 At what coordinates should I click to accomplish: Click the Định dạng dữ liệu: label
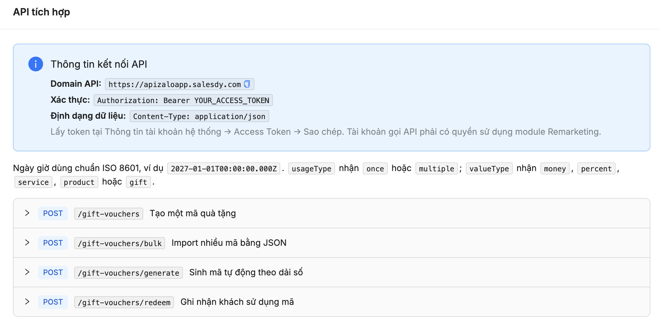[x=88, y=116]
